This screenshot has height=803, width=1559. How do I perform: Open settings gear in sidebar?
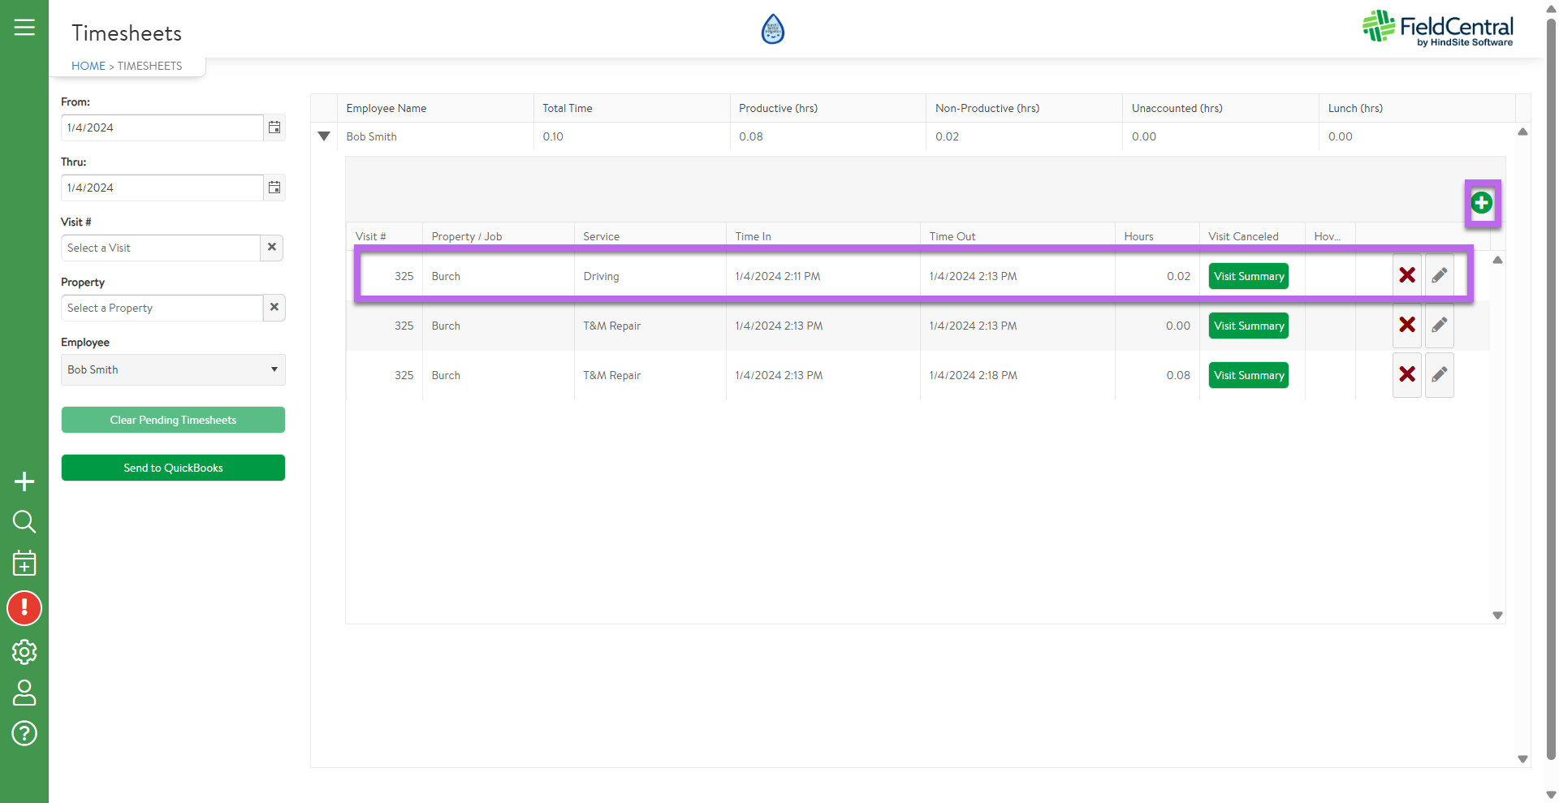(x=24, y=651)
